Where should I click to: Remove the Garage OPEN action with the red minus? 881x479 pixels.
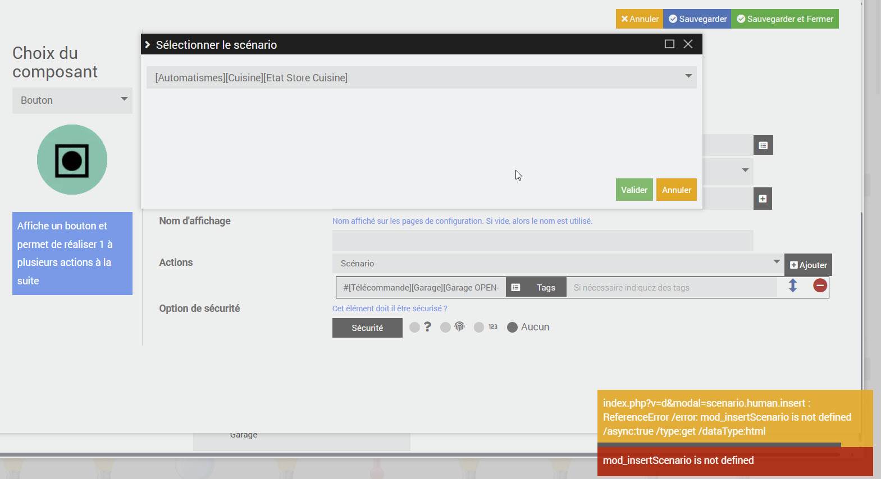820,285
